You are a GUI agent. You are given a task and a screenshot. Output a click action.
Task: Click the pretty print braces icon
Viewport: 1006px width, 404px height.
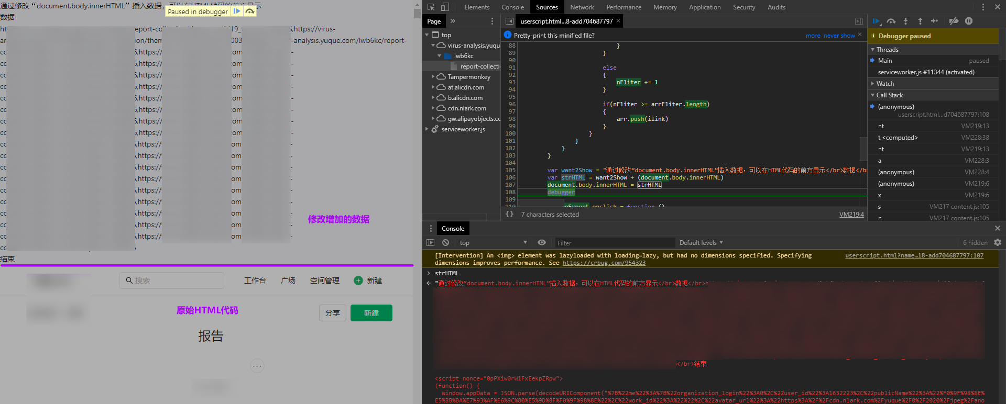point(509,214)
